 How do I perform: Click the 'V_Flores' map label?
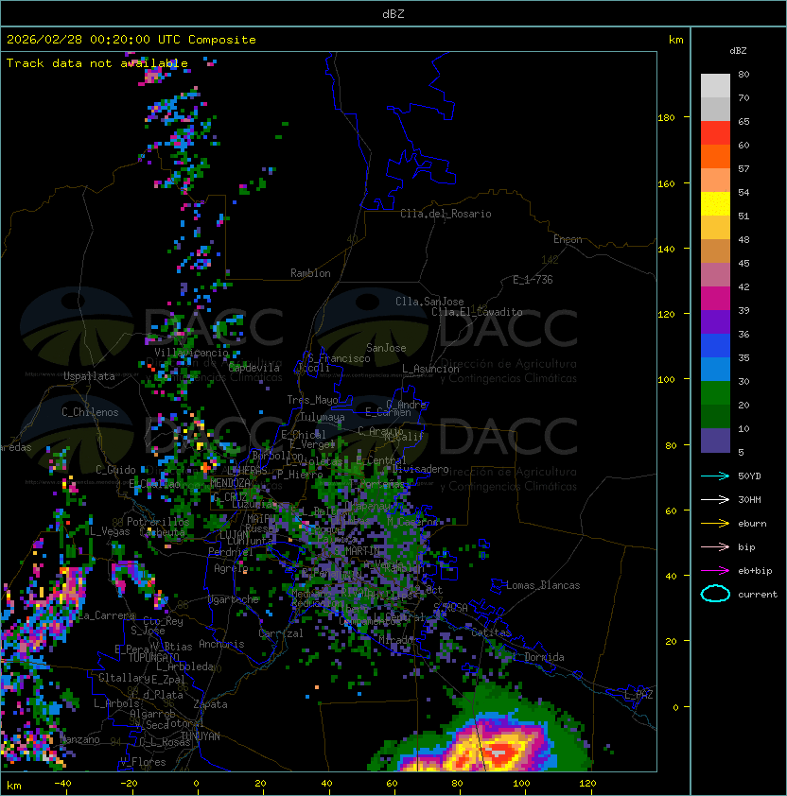[143, 762]
